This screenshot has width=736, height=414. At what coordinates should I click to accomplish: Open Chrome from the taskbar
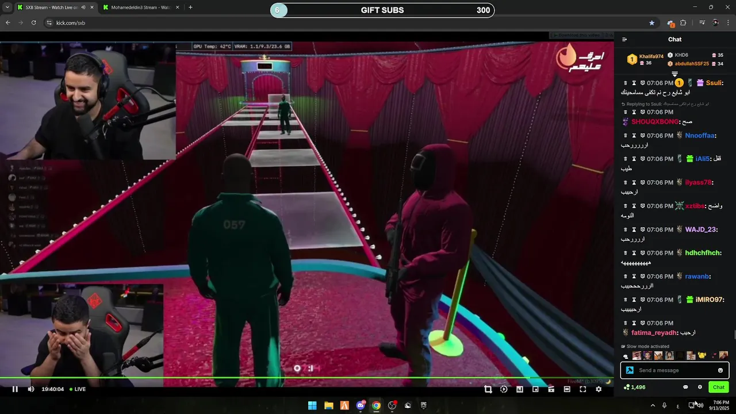376,405
